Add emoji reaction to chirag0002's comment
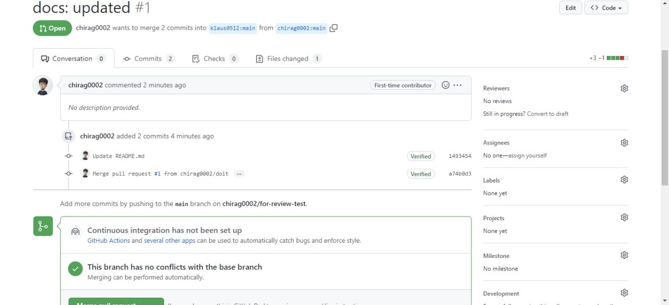Screen dimensions: 669x305 [445, 85]
